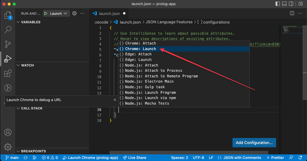Choose Edge: Launch suggestion
Screen dimensions: 307x161
[184, 60]
